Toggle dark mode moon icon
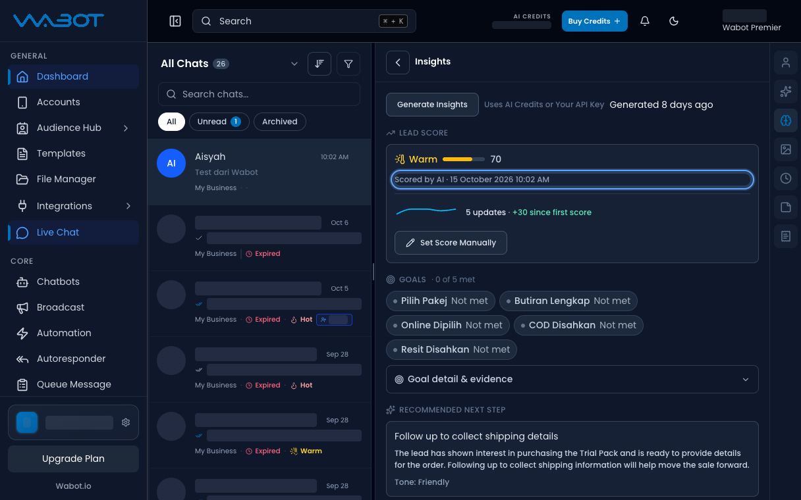This screenshot has height=500, width=801. [674, 21]
